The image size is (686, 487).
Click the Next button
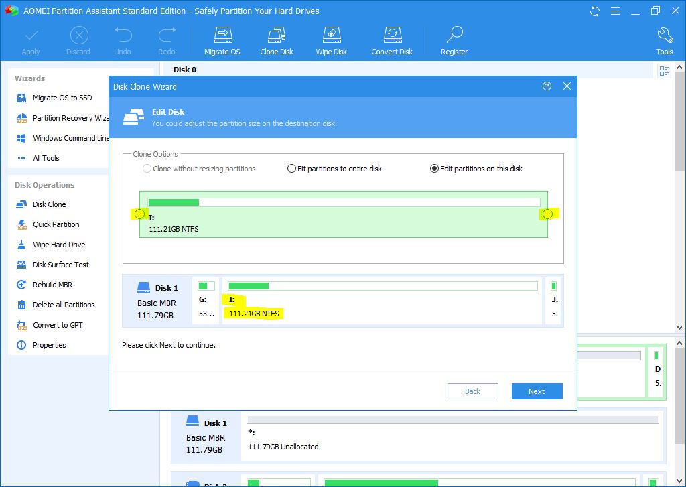coord(537,391)
